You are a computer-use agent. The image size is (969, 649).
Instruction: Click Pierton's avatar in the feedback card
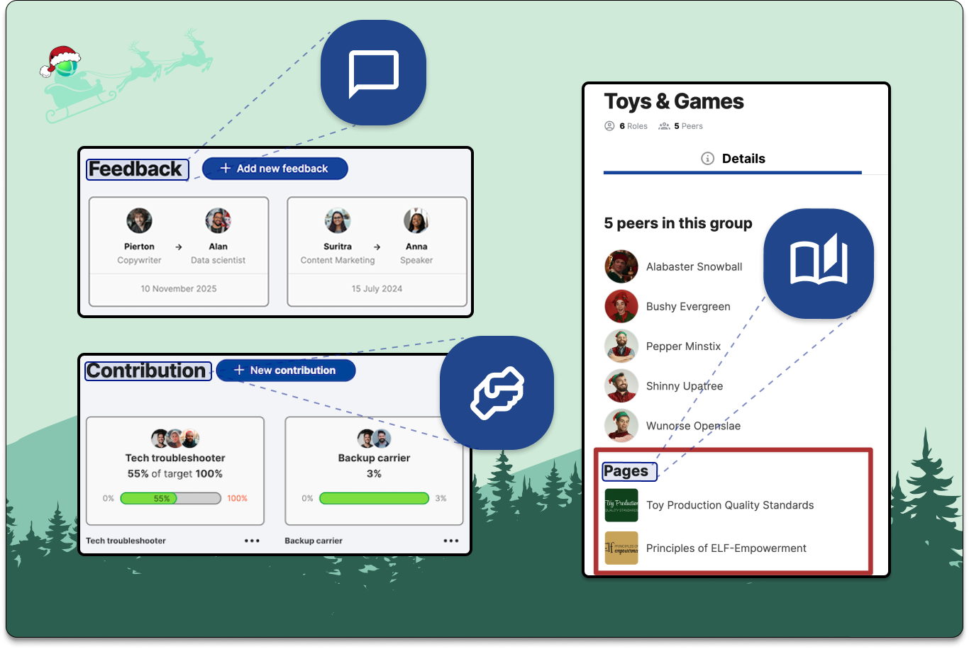click(x=139, y=220)
